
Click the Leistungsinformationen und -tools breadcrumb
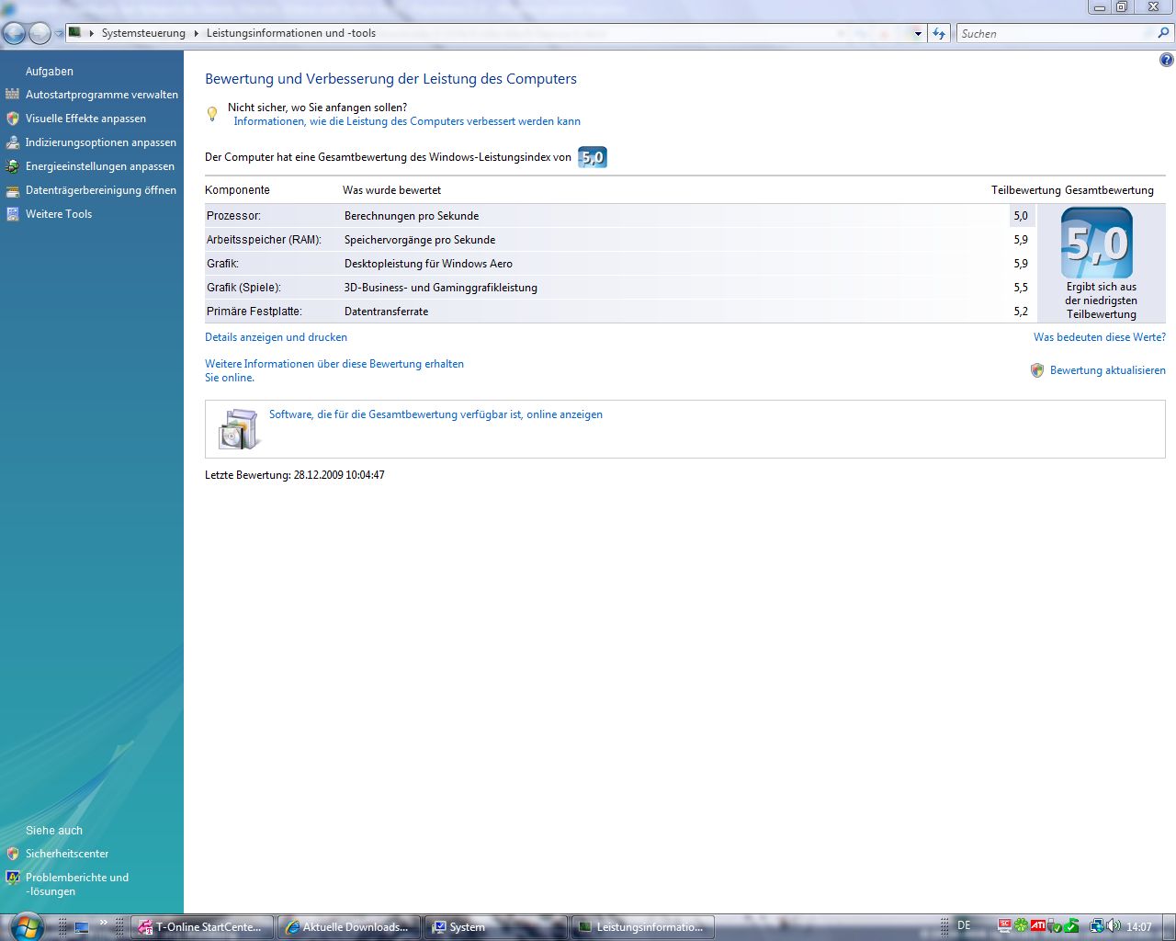290,33
